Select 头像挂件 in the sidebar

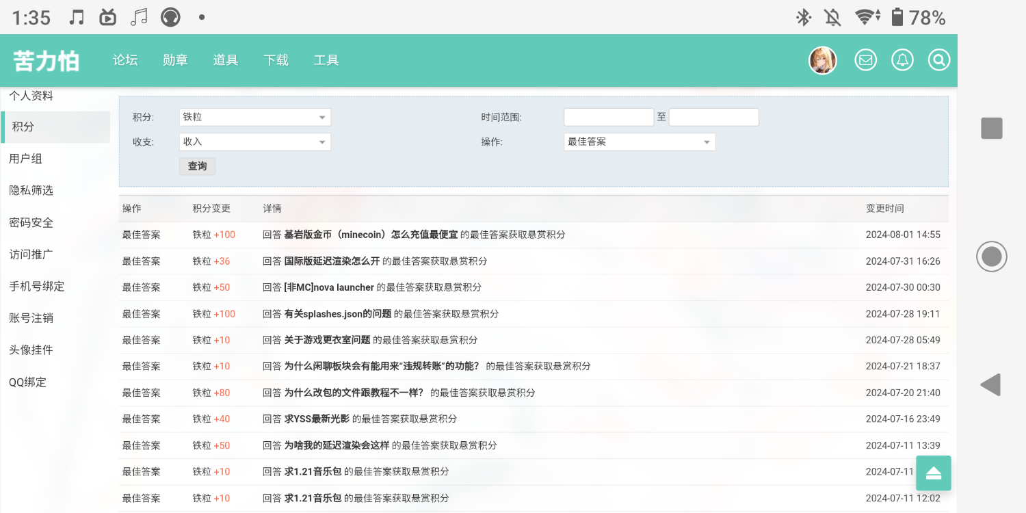click(31, 350)
